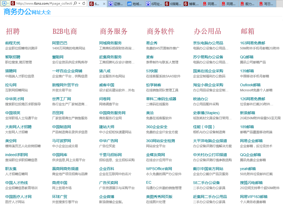Screen dimensions: 283x209
Task: Open the 京东电脑办公用品 link
Action: (x=208, y=43)
